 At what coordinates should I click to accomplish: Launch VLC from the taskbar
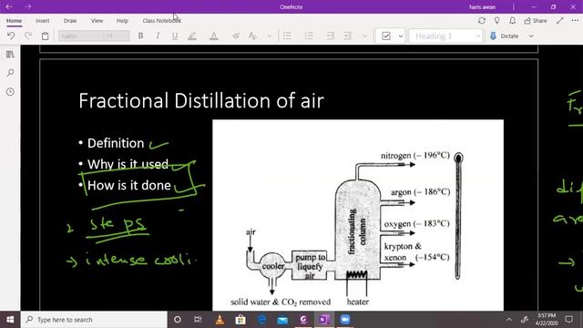click(x=220, y=320)
